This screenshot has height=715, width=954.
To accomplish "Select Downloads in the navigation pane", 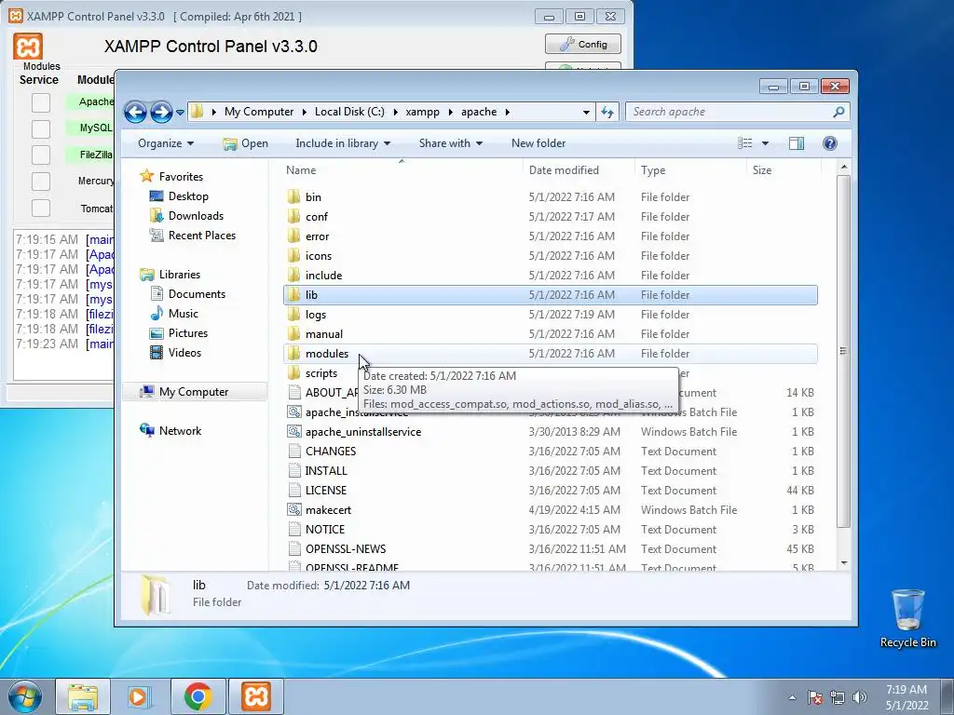I will pyautogui.click(x=196, y=216).
